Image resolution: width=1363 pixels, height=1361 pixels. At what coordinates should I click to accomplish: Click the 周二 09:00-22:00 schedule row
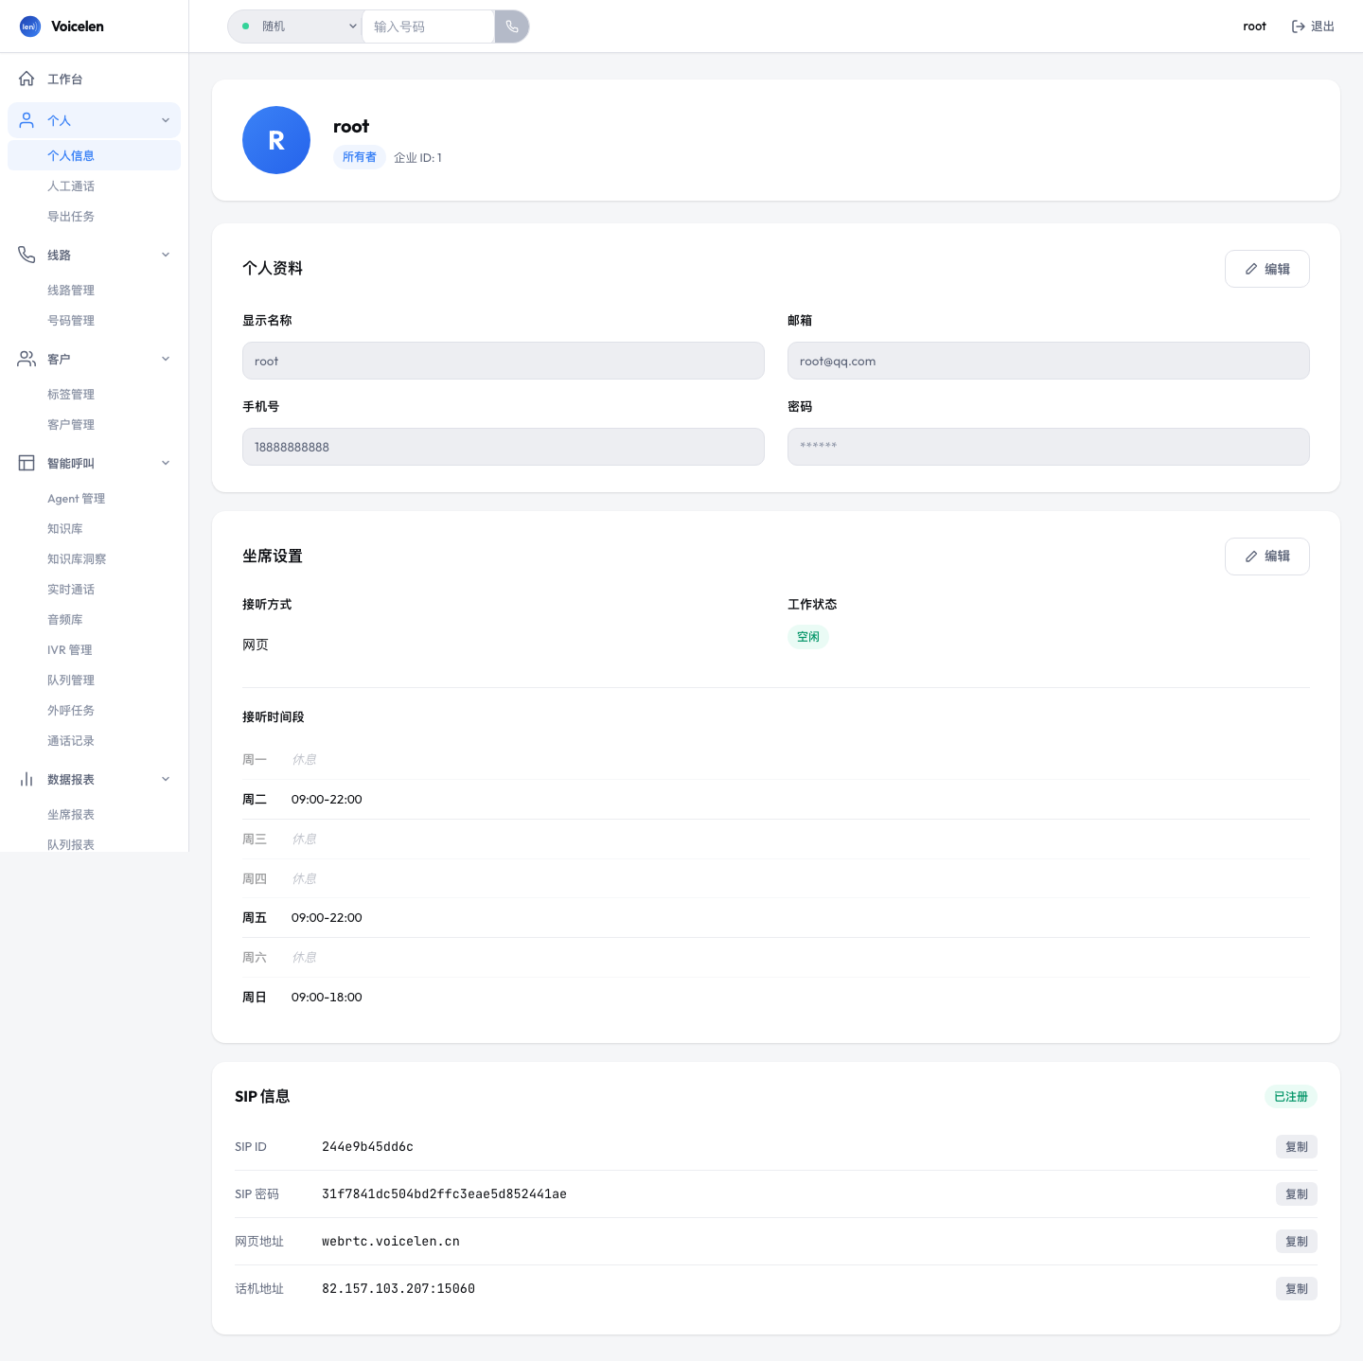[x=776, y=800]
